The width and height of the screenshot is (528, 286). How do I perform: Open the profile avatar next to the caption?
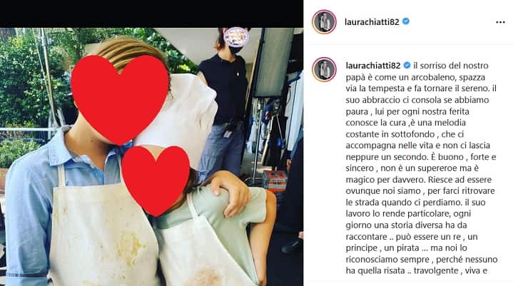point(324,69)
